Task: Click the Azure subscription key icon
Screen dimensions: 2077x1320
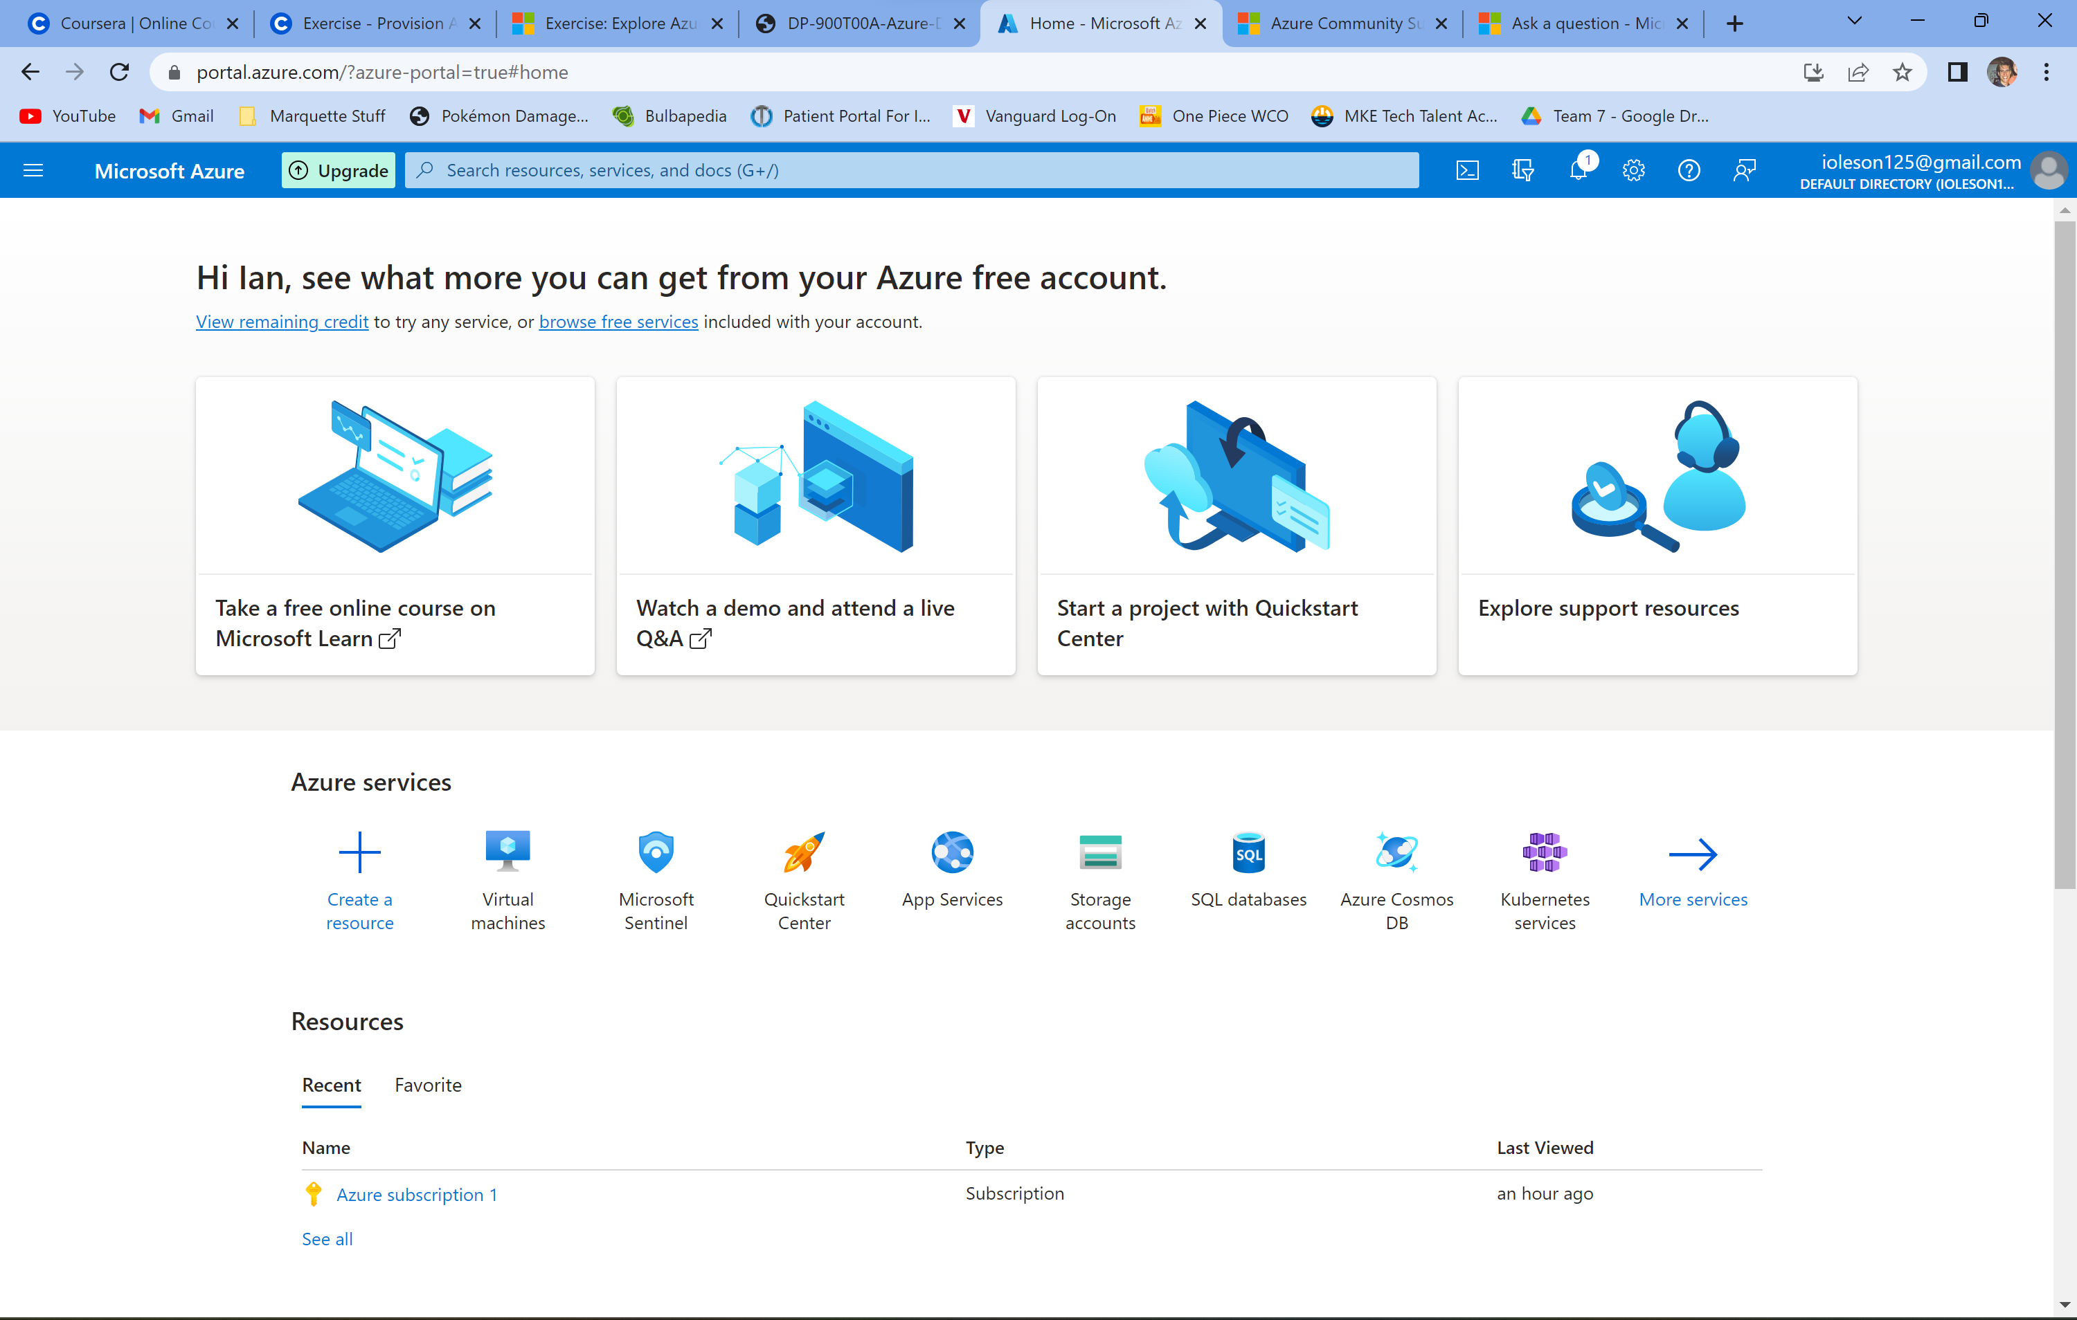Action: pyautogui.click(x=313, y=1193)
